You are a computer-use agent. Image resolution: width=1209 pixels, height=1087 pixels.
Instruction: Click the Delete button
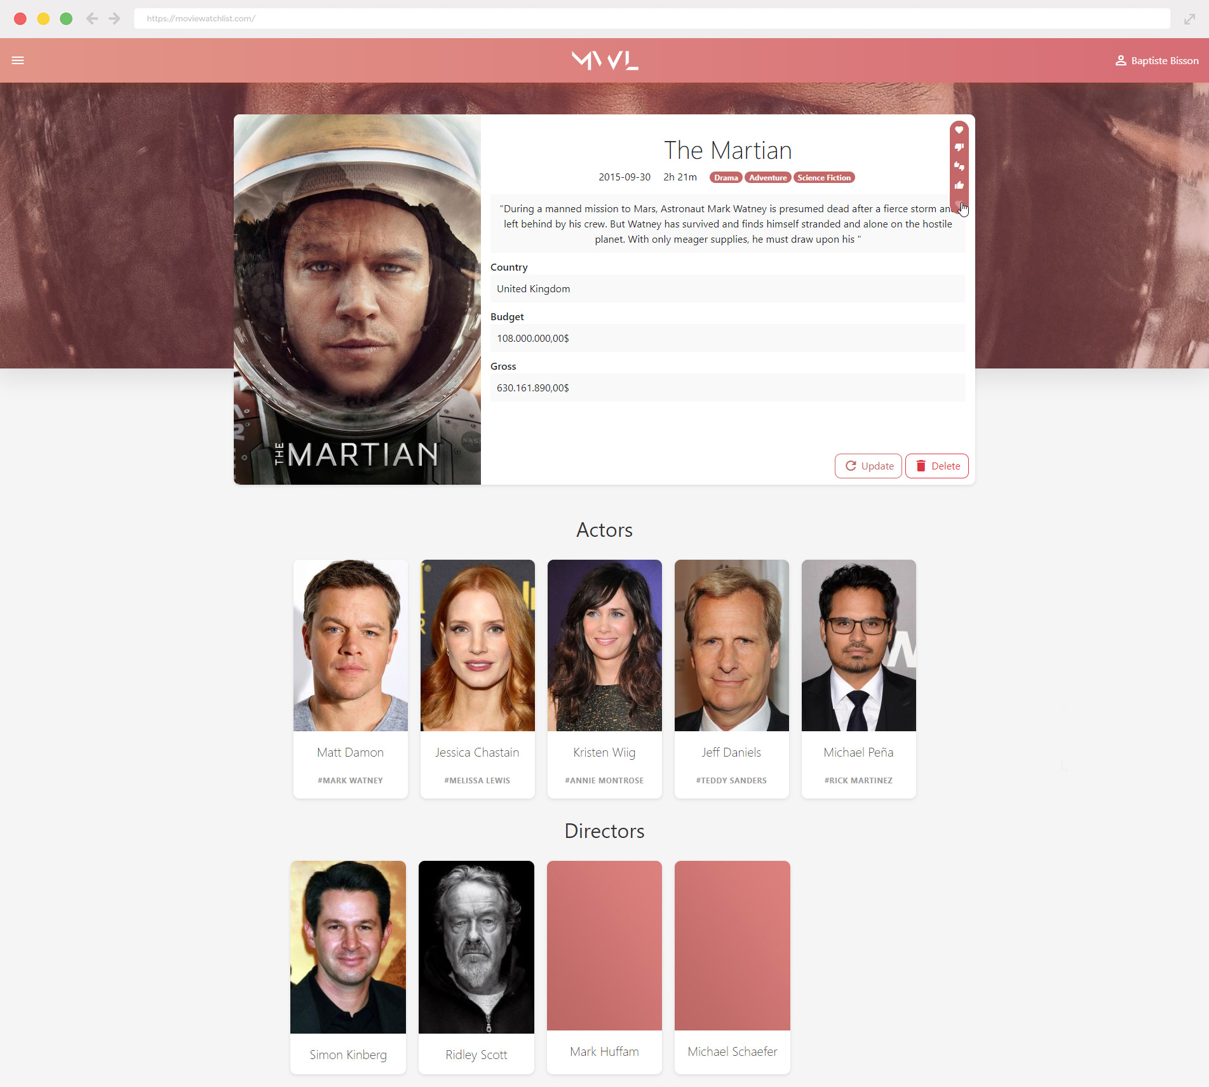pos(937,466)
